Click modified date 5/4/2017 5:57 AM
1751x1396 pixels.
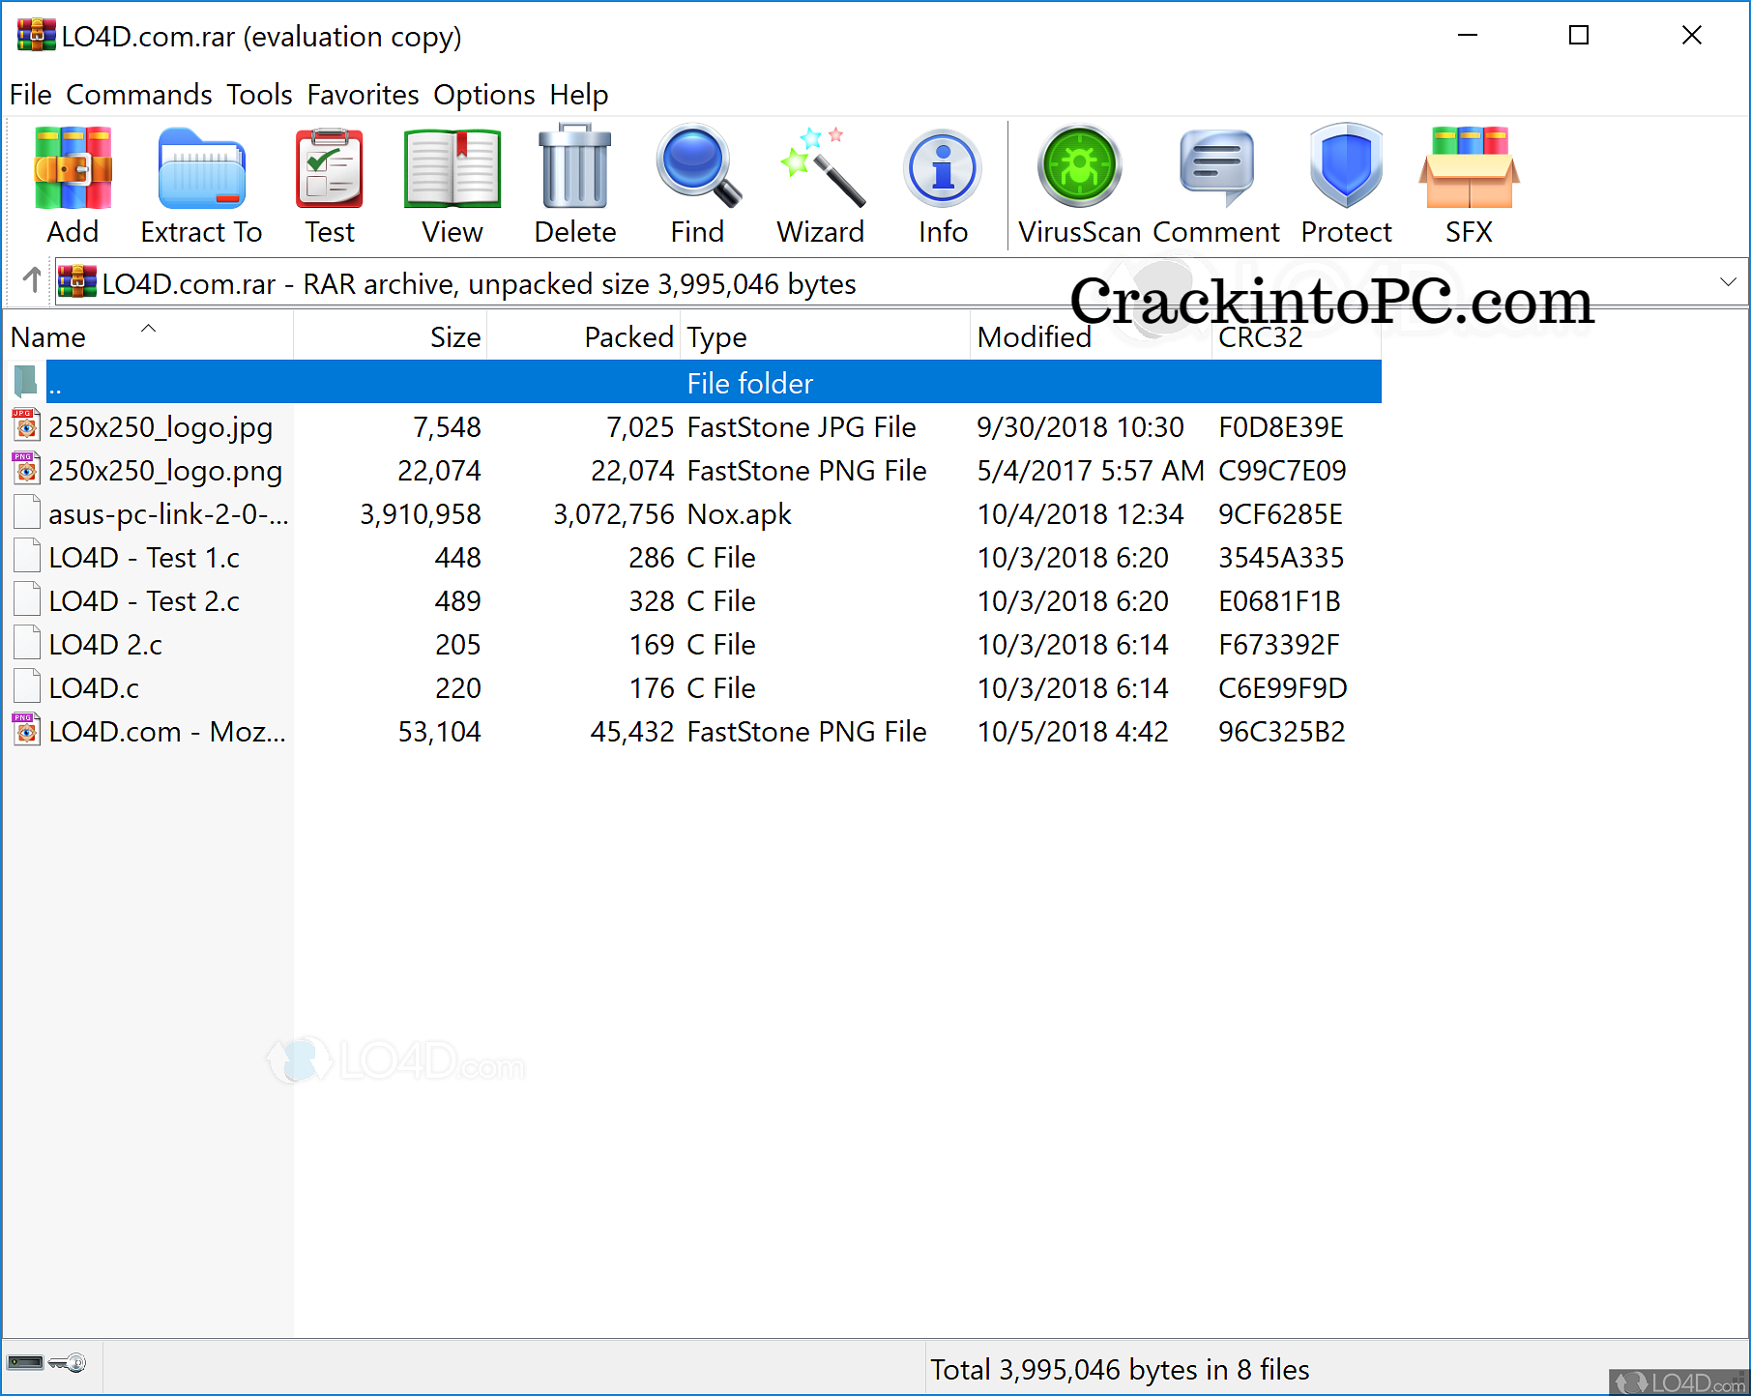click(x=1091, y=471)
